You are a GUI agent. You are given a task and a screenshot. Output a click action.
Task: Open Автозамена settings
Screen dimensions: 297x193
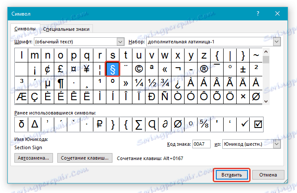(33, 158)
